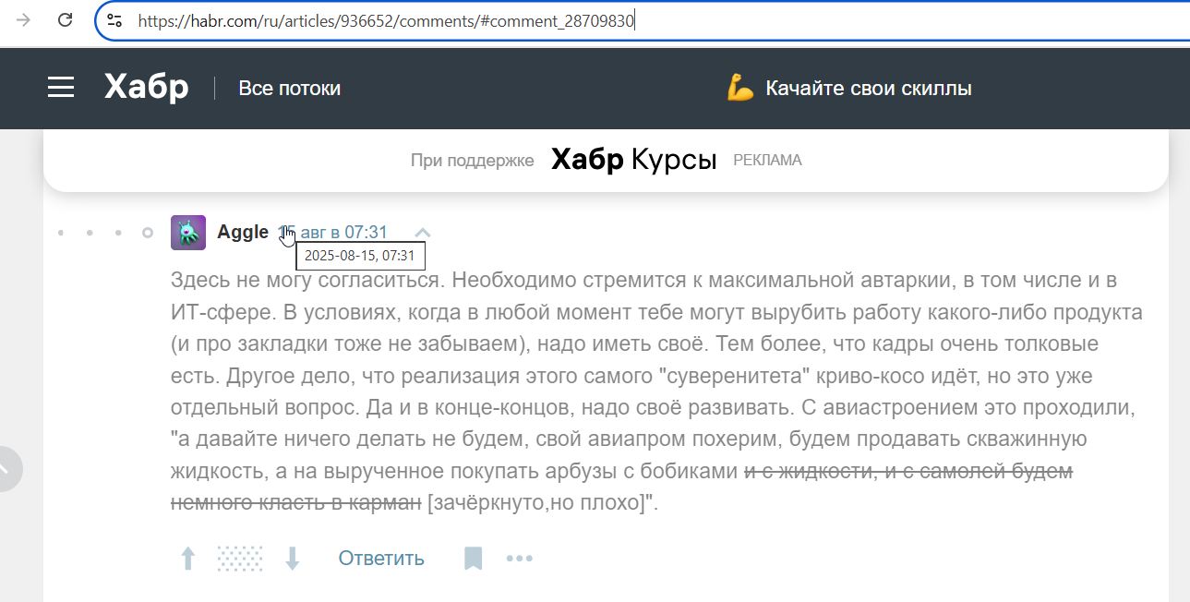Upvote Aggle's comment with the up arrow
The height and width of the screenshot is (602, 1190).
[187, 558]
